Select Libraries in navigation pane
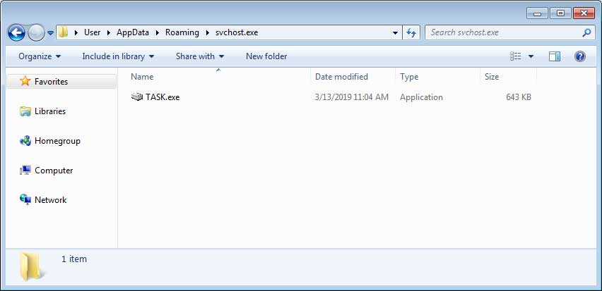This screenshot has width=602, height=291. coord(50,111)
